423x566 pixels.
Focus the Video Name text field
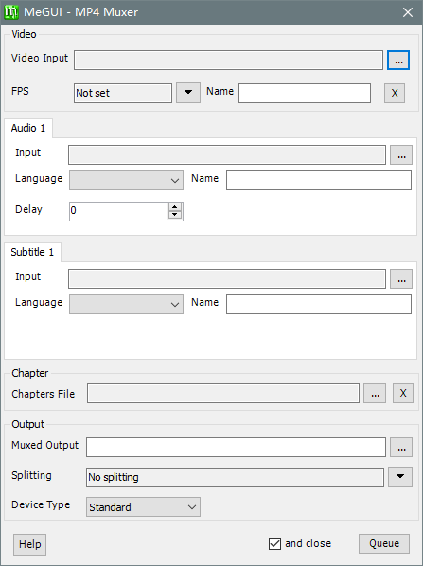pyautogui.click(x=305, y=93)
